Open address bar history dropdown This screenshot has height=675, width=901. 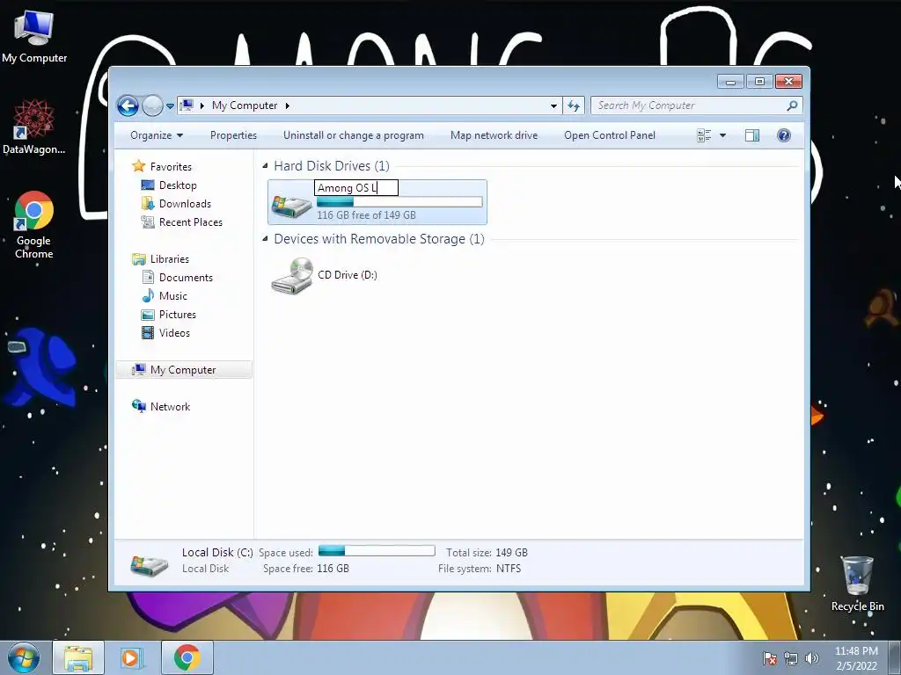[x=553, y=105]
